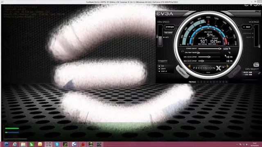Click the green store taskbar icon

coord(32,144)
